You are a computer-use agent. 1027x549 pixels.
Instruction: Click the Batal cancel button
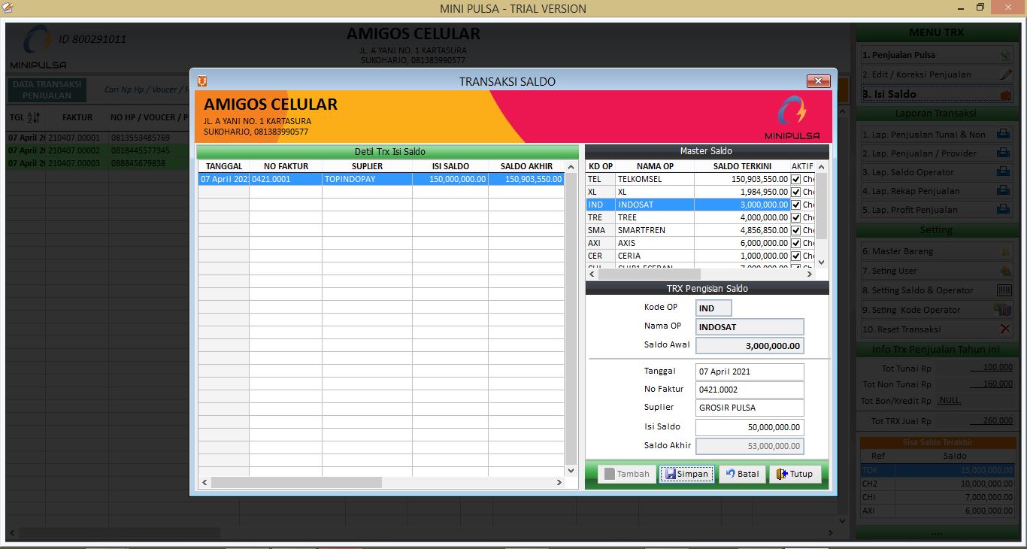pyautogui.click(x=742, y=474)
